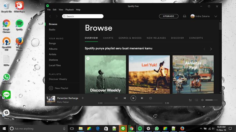Open the play queue
Viewport: 236px width, 132px height.
click(x=190, y=100)
